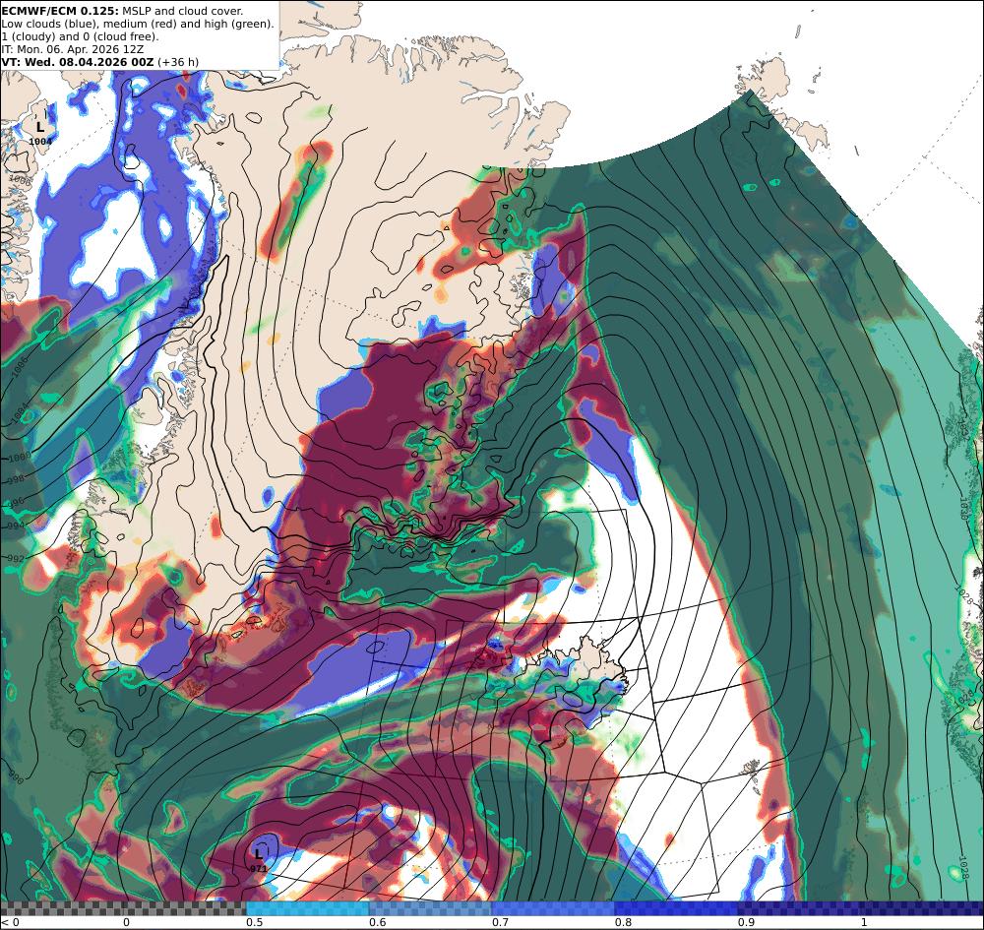984x930 pixels.
Task: Click the light-blue 0.5–0.6 colorbar segment
Action: [307, 908]
